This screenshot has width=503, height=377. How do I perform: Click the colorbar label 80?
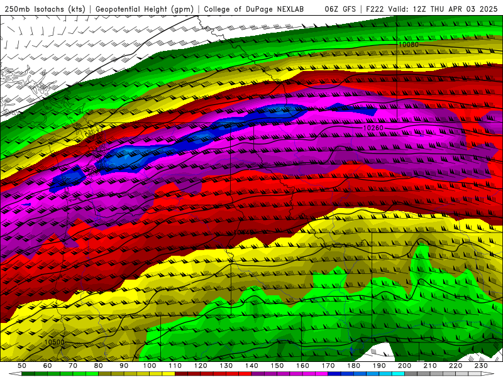pos(99,366)
